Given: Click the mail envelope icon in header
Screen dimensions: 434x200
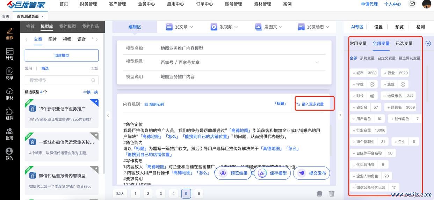Looking at the screenshot, I should pyautogui.click(x=412, y=4).
